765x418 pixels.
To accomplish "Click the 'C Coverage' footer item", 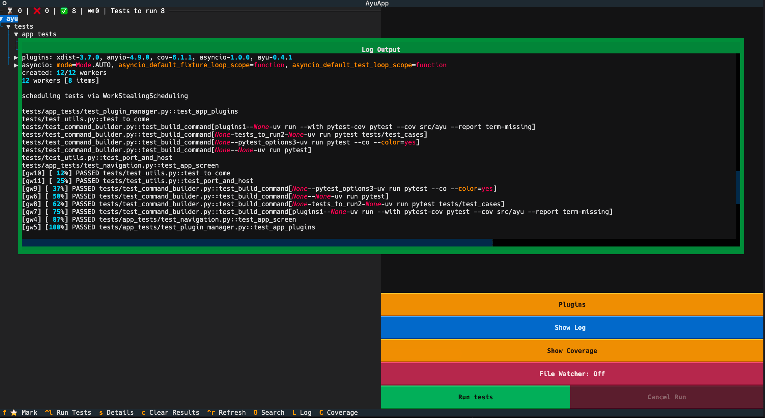I will (339, 413).
